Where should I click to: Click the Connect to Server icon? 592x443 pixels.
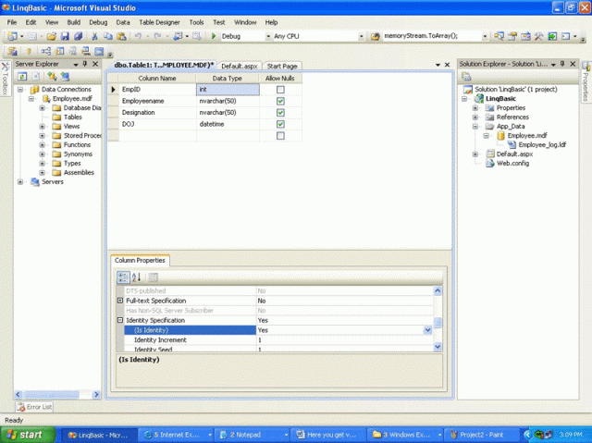pyautogui.click(x=64, y=76)
